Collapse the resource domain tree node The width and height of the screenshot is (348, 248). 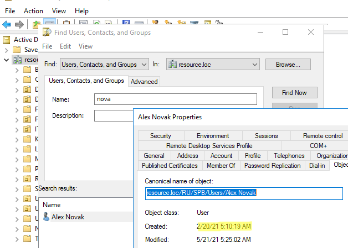(x=6, y=60)
